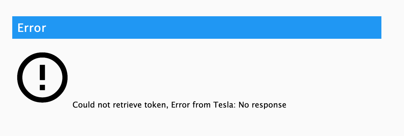
Task: Select the exclamation mark inside the circle
Action: pyautogui.click(x=42, y=77)
